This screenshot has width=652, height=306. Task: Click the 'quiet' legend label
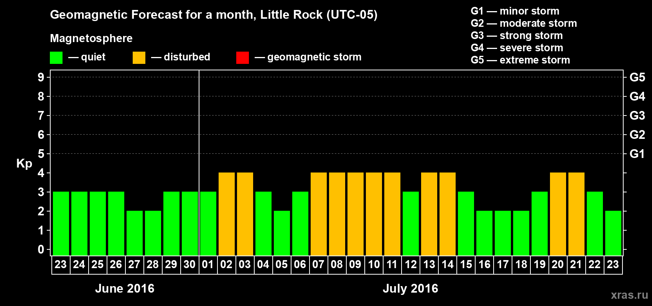click(93, 57)
